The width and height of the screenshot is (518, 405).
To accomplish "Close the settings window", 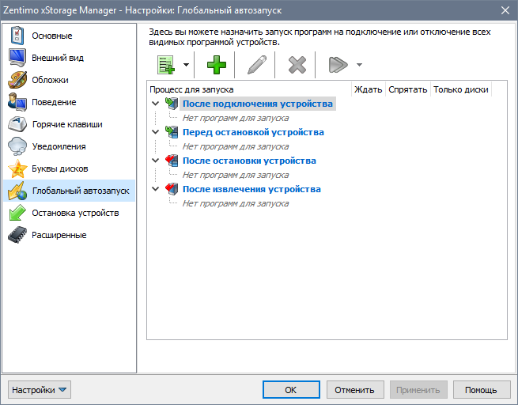I will click(505, 10).
